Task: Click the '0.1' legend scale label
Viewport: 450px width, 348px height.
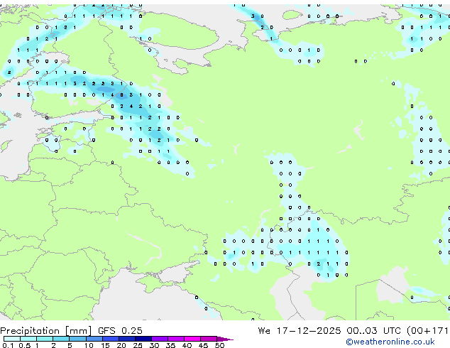Action: [8, 345]
